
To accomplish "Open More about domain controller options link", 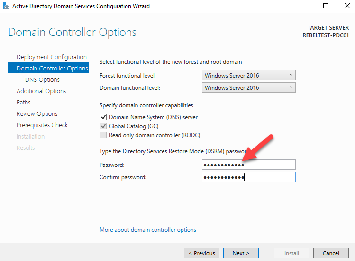I will tap(148, 230).
